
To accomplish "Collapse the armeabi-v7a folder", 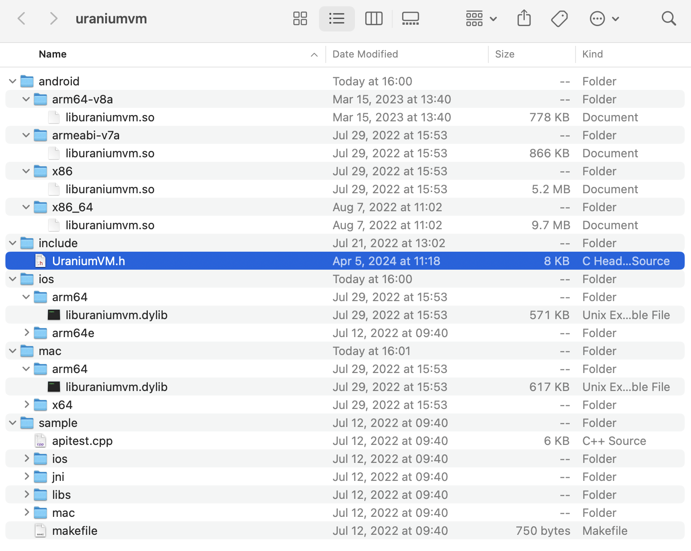I will [26, 135].
